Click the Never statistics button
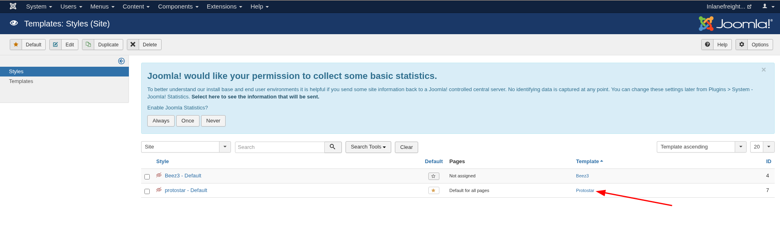This screenshot has width=780, height=225. tap(213, 121)
